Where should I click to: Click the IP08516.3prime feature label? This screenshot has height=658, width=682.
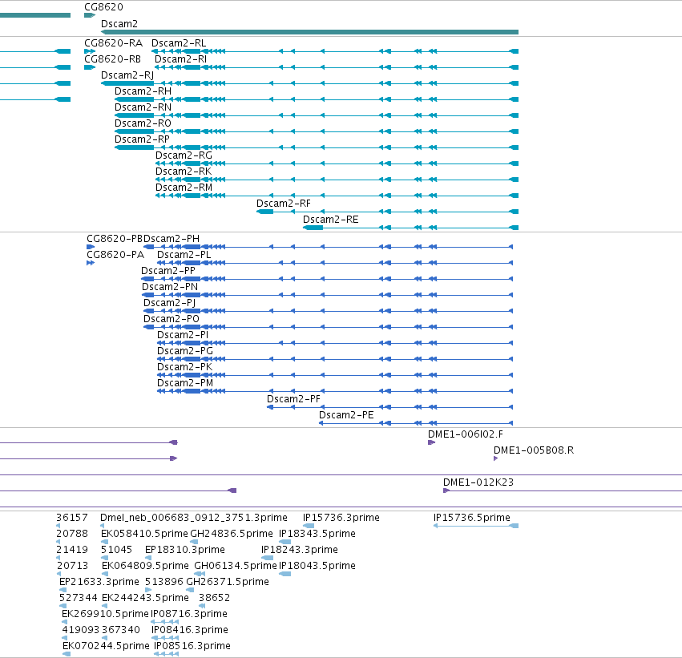192,647
